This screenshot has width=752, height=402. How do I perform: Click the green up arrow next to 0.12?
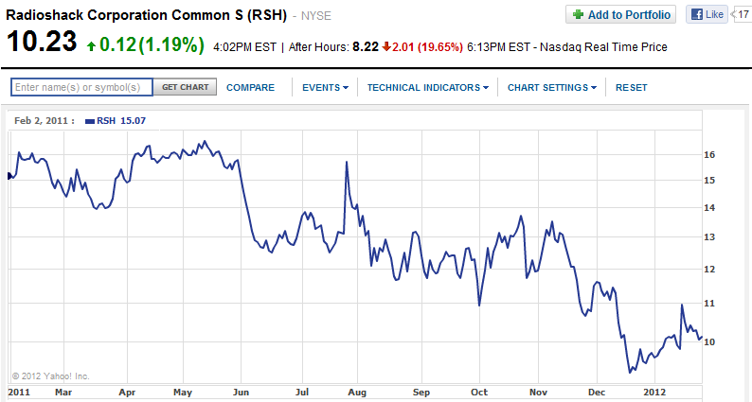click(x=91, y=46)
